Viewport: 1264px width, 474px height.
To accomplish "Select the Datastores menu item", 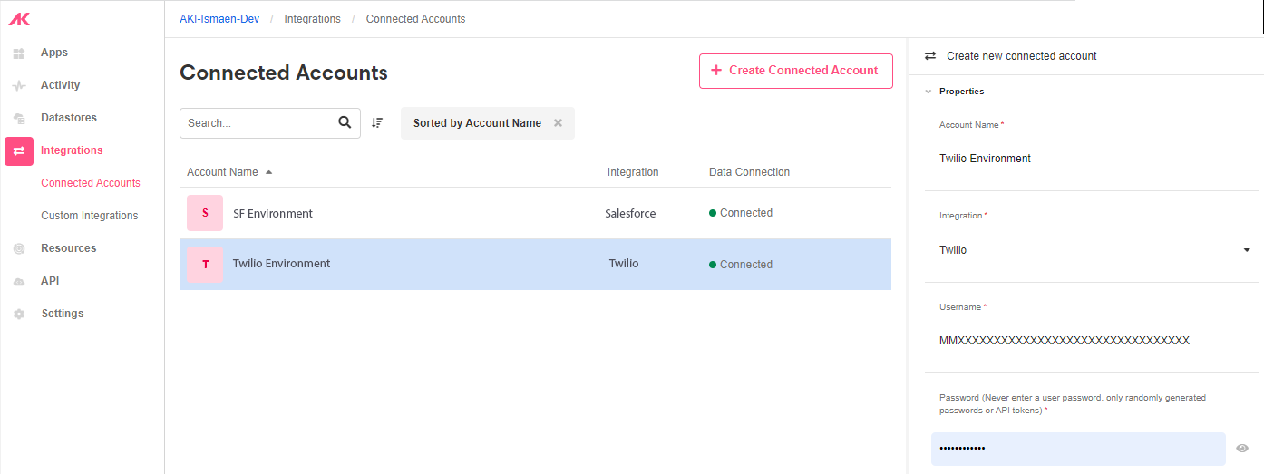I will click(x=69, y=118).
